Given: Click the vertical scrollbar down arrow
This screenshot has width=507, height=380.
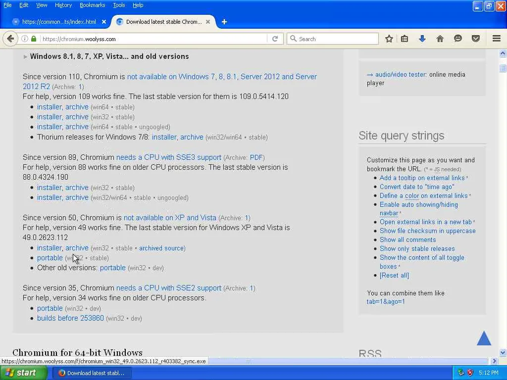Looking at the screenshot, I should 503,352.
